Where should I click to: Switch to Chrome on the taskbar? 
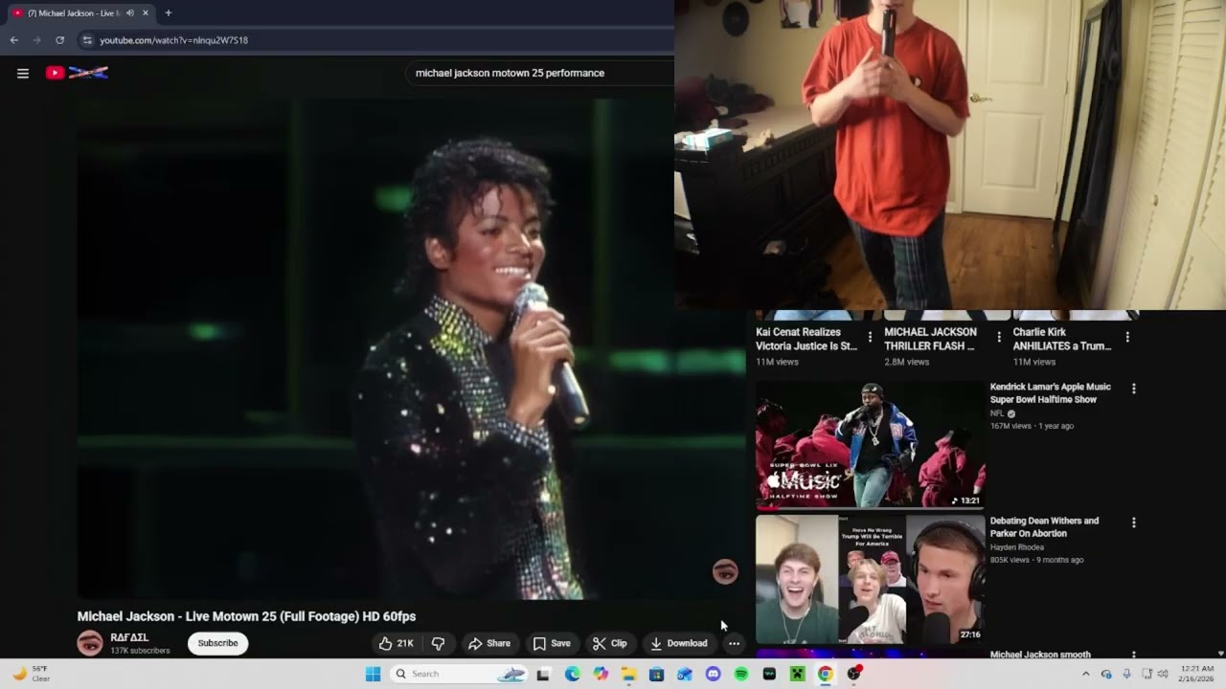825,674
